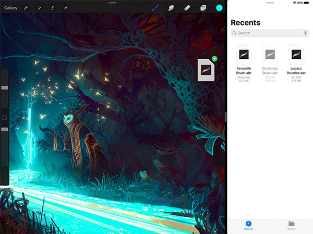
Task: Open the Adjustments magic wand menu
Action: pyautogui.click(x=39, y=8)
